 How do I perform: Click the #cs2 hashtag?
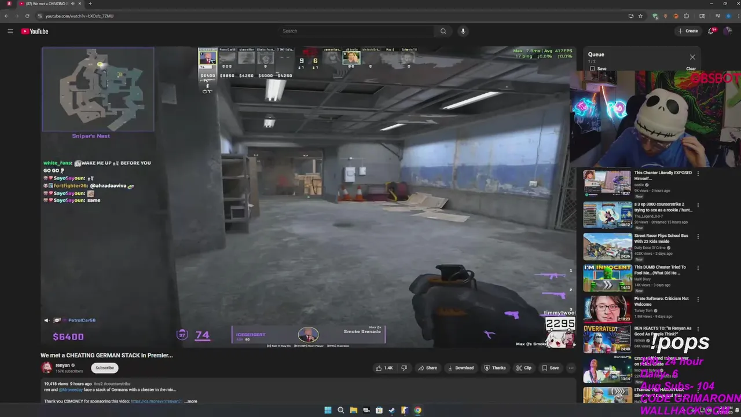pos(98,384)
